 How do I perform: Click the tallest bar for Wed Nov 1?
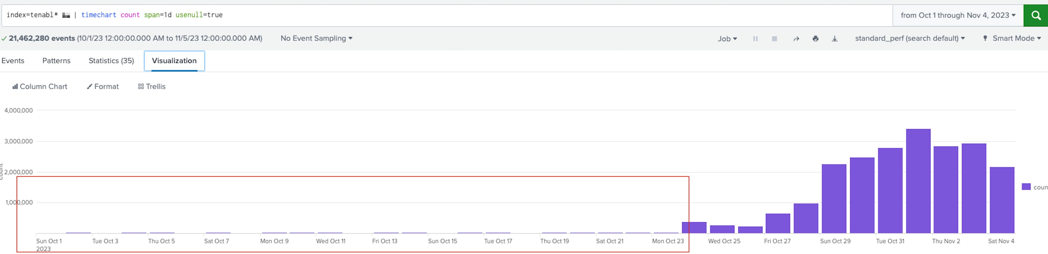(x=918, y=181)
